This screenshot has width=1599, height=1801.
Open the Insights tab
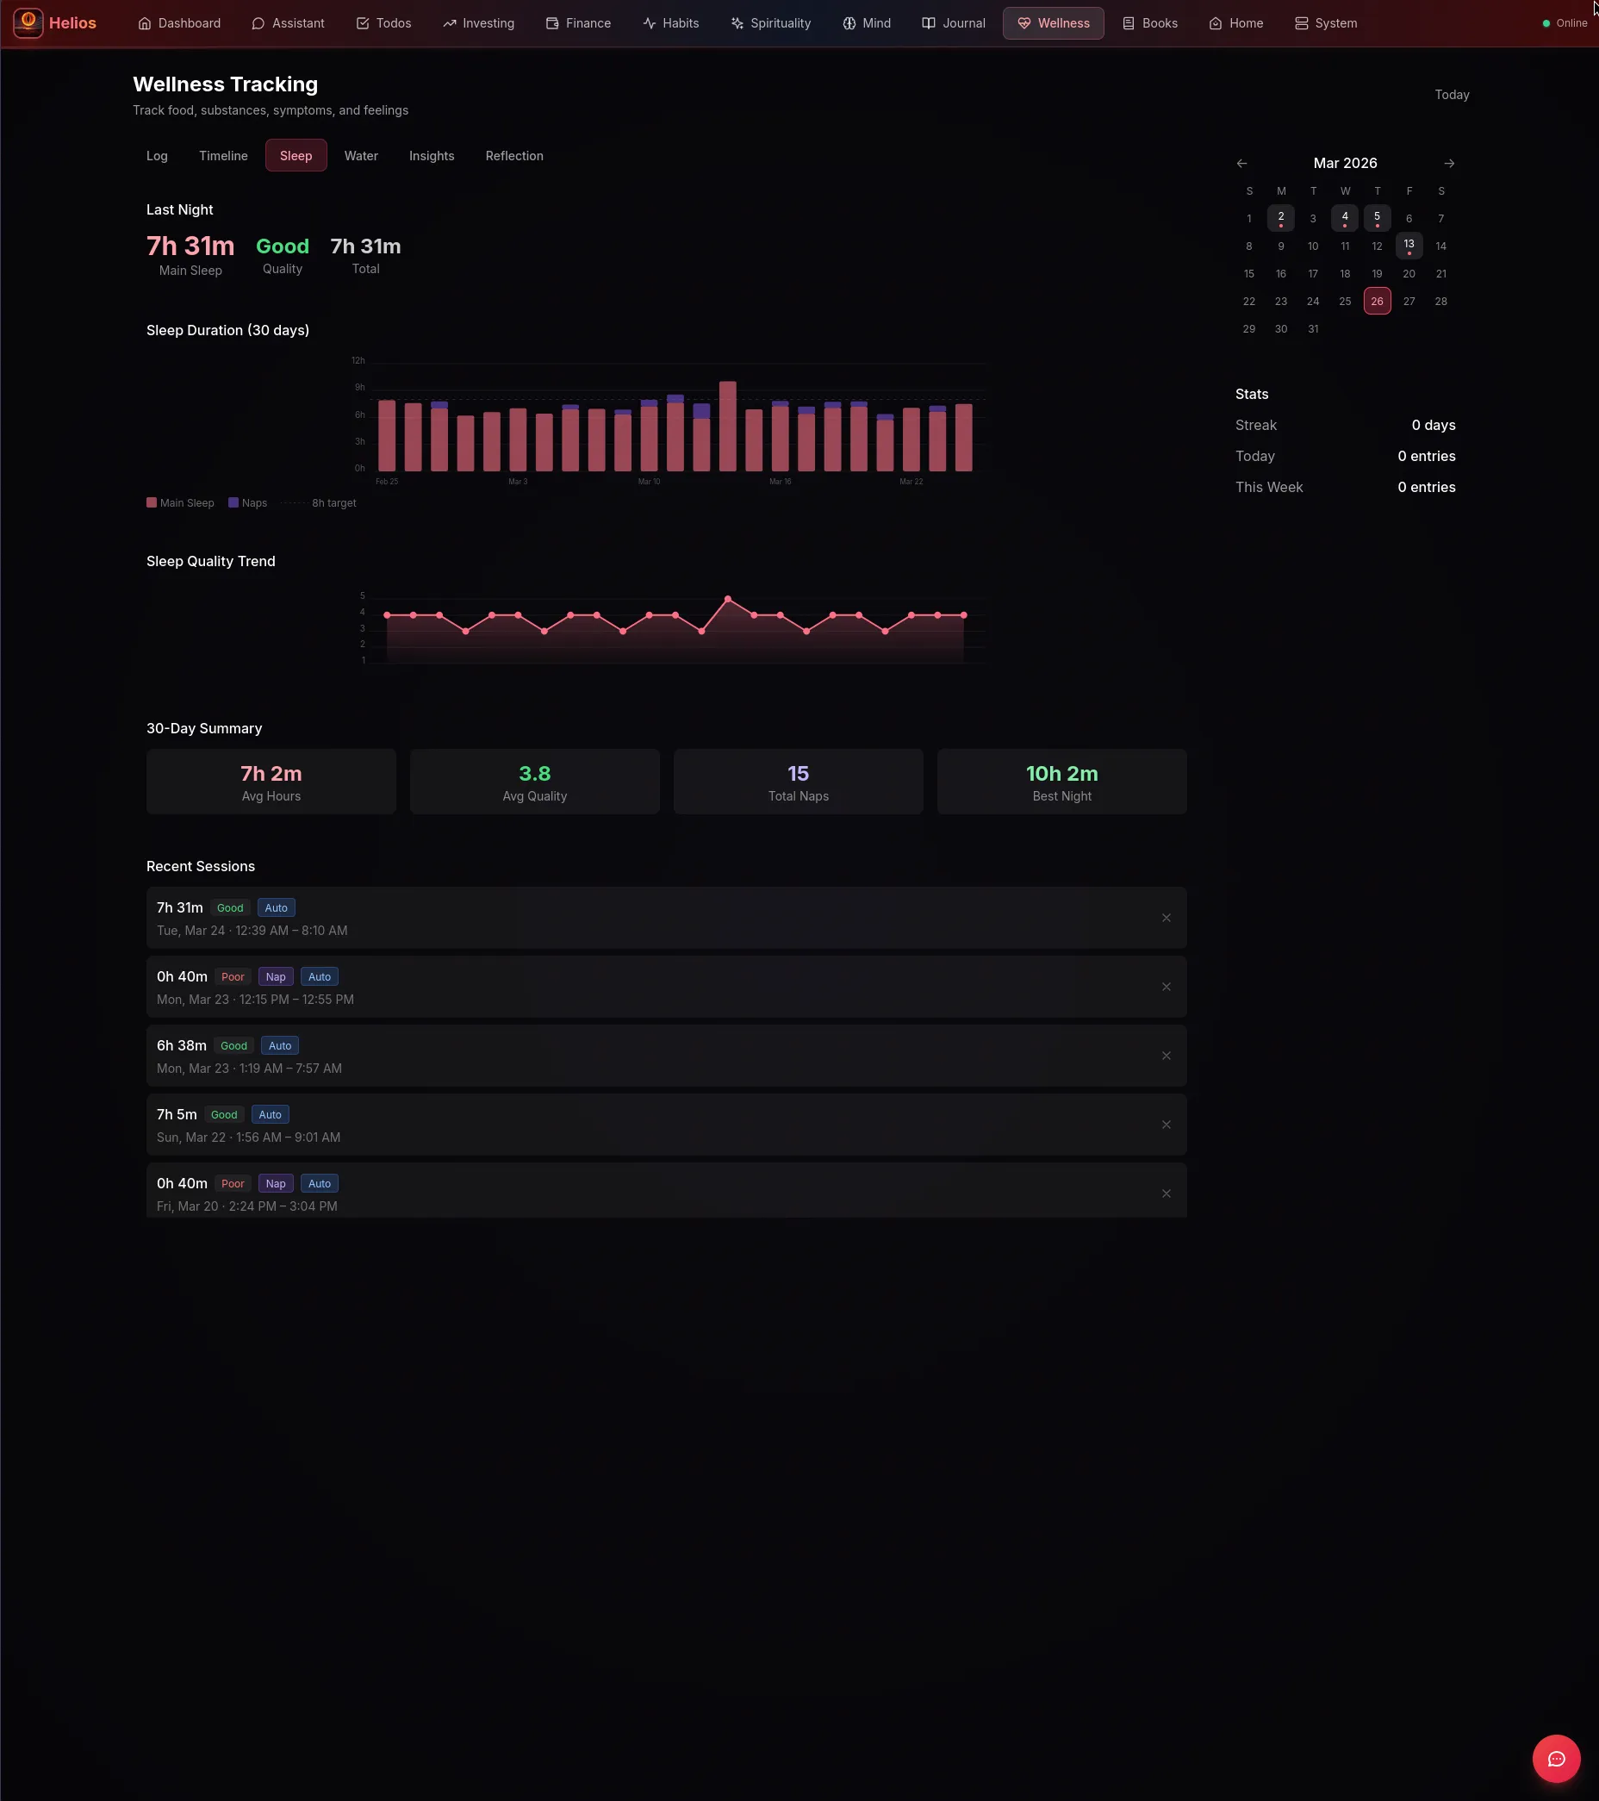(432, 156)
